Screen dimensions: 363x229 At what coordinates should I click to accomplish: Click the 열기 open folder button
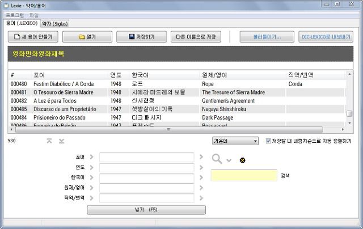tap(87, 37)
